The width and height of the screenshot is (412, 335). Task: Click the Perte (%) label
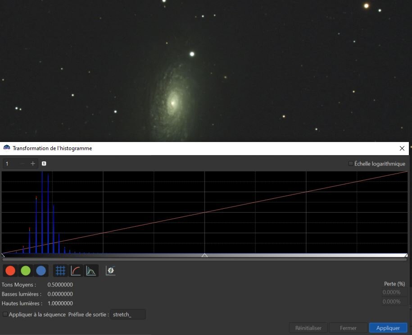394,284
